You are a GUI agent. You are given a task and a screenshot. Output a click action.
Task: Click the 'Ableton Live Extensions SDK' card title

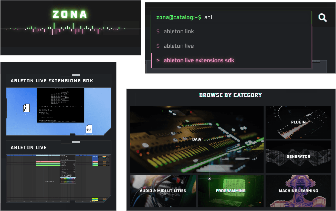(52, 81)
